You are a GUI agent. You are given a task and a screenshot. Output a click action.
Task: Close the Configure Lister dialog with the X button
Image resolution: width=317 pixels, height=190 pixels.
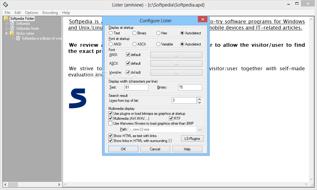click(202, 19)
